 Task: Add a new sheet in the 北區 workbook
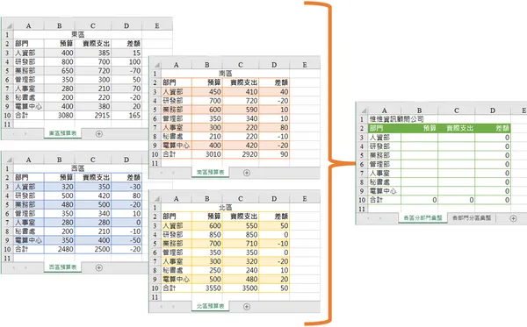click(246, 307)
